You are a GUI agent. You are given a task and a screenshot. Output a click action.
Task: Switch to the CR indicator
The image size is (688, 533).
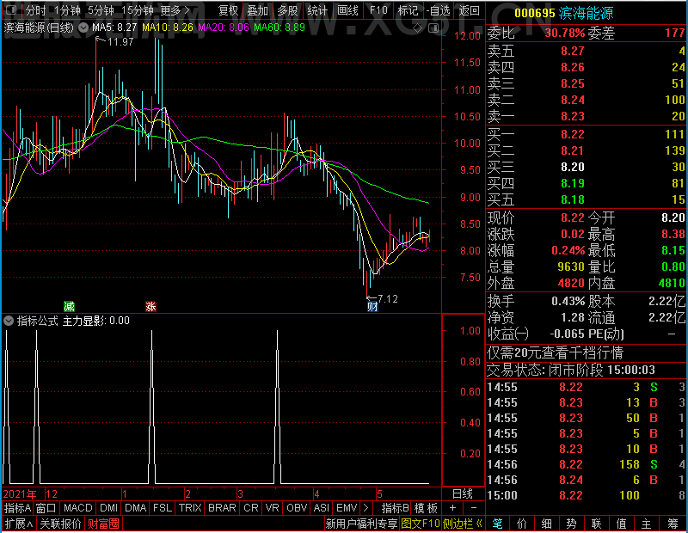(251, 508)
